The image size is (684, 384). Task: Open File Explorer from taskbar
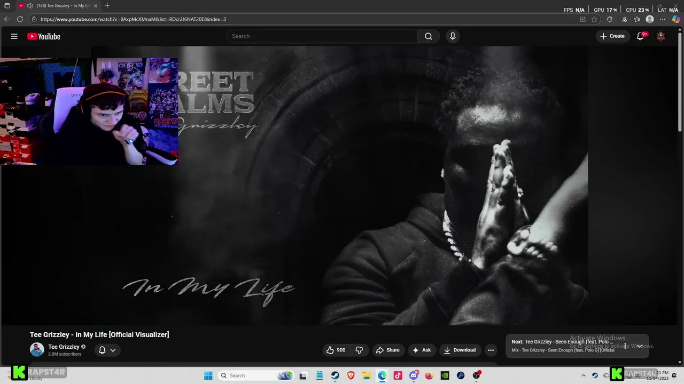click(367, 375)
